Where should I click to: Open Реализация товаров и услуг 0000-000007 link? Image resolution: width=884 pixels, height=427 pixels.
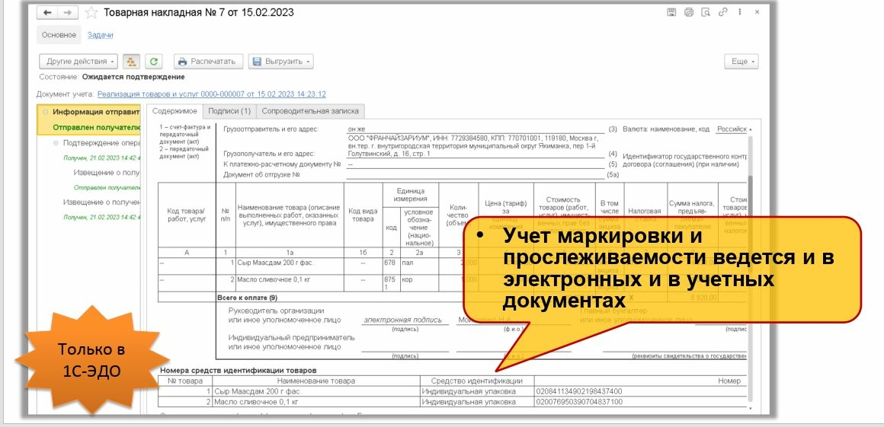tap(211, 94)
